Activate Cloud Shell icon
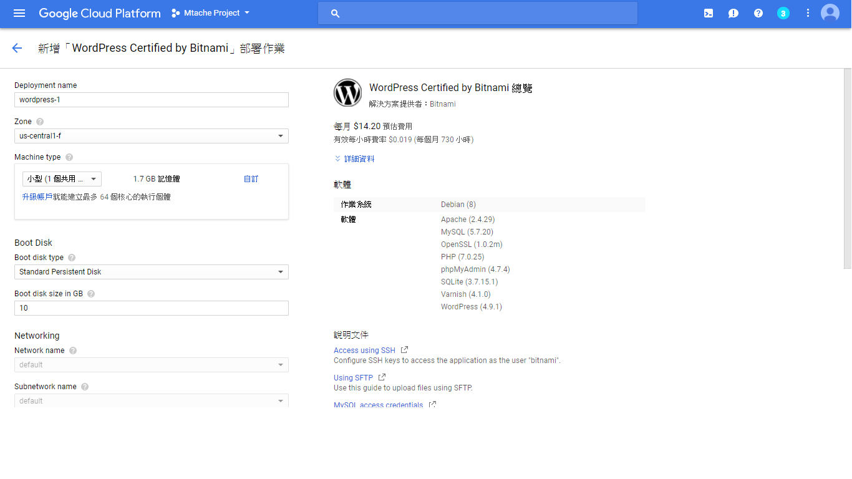Image resolution: width=852 pixels, height=479 pixels. pos(709,13)
